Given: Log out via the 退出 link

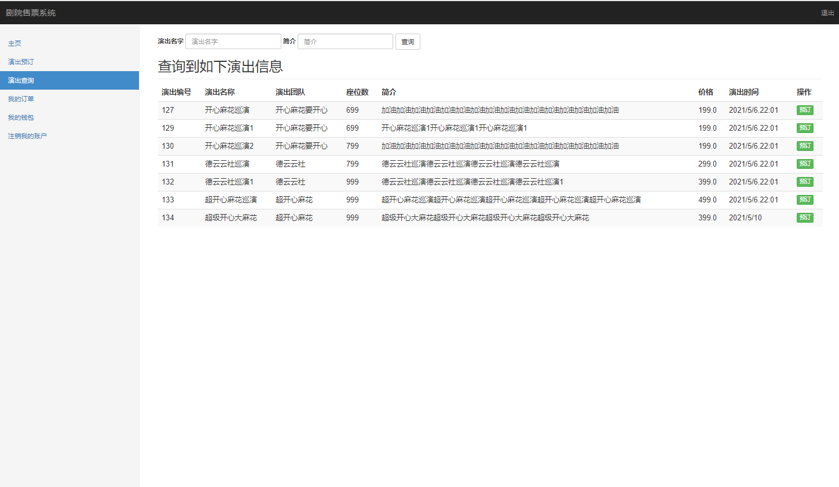Looking at the screenshot, I should pos(827,12).
